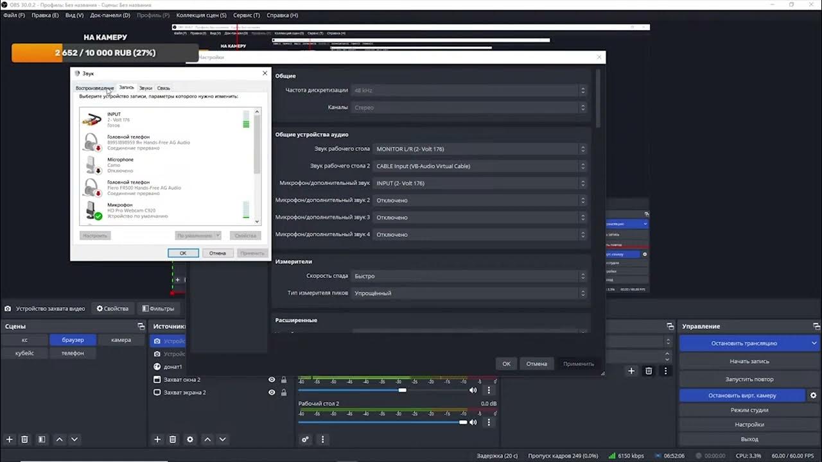Move scene down with the arrow icon
Screen dimensions: 822x462
(x=74, y=440)
